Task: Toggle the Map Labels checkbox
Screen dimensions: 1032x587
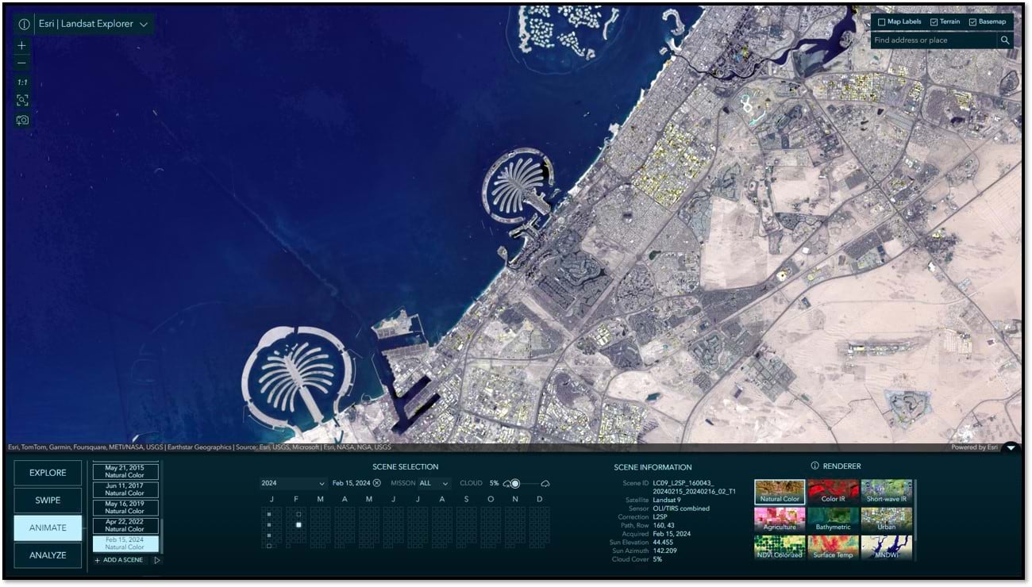Action: pos(882,22)
